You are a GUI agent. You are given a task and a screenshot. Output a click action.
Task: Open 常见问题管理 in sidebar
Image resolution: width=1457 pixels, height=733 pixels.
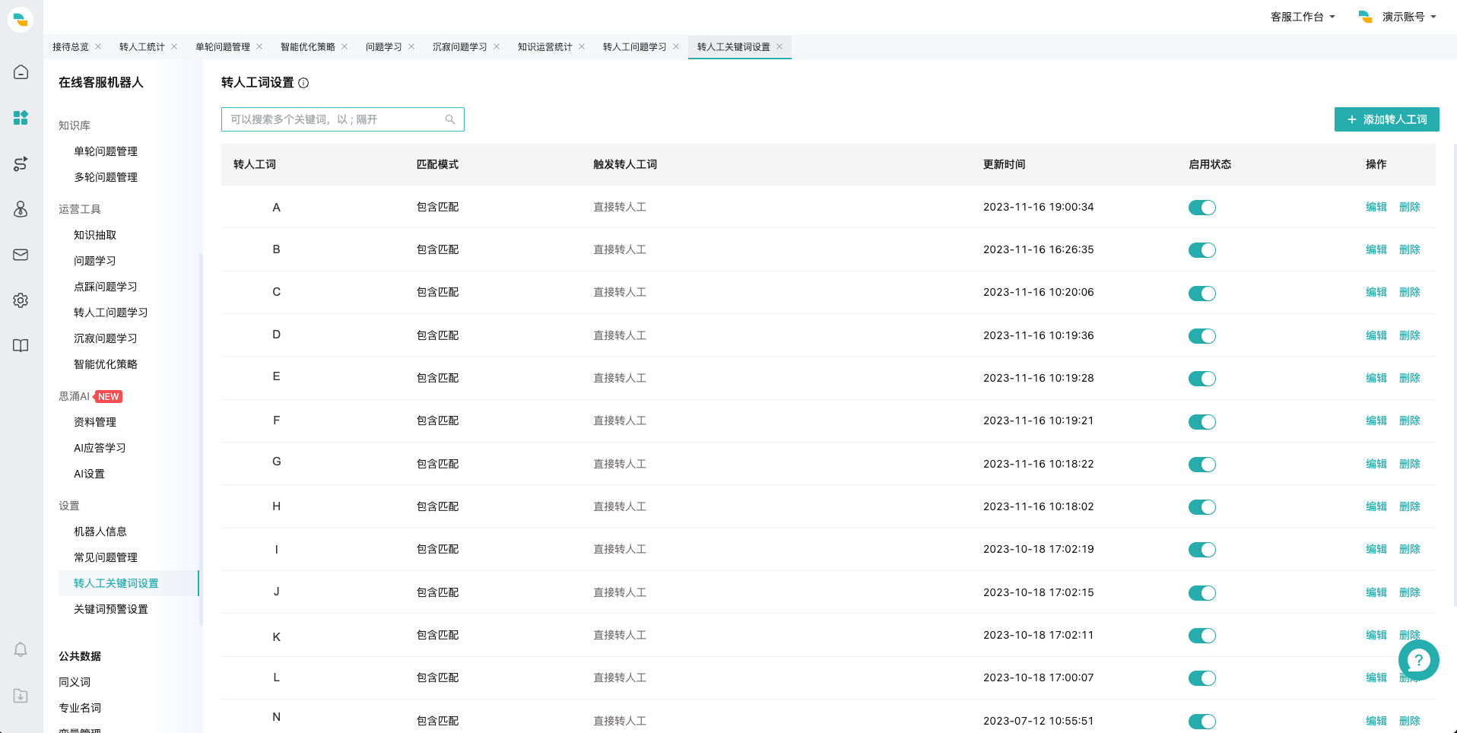coord(106,557)
